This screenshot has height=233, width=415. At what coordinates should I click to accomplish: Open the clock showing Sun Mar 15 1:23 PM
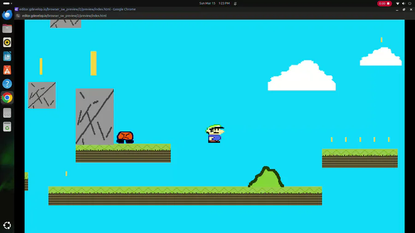pyautogui.click(x=214, y=3)
